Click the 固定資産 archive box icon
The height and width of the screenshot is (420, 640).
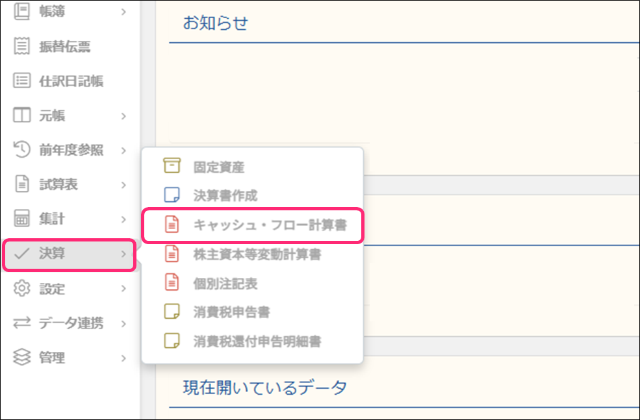click(x=172, y=167)
